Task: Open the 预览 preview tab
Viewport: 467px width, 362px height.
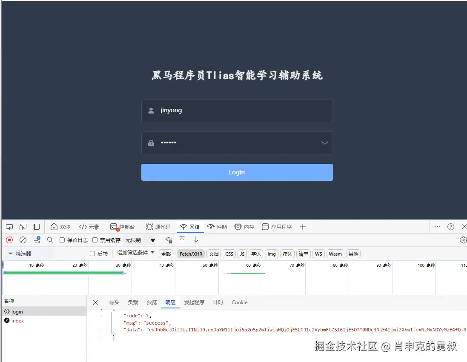Action: tap(152, 302)
